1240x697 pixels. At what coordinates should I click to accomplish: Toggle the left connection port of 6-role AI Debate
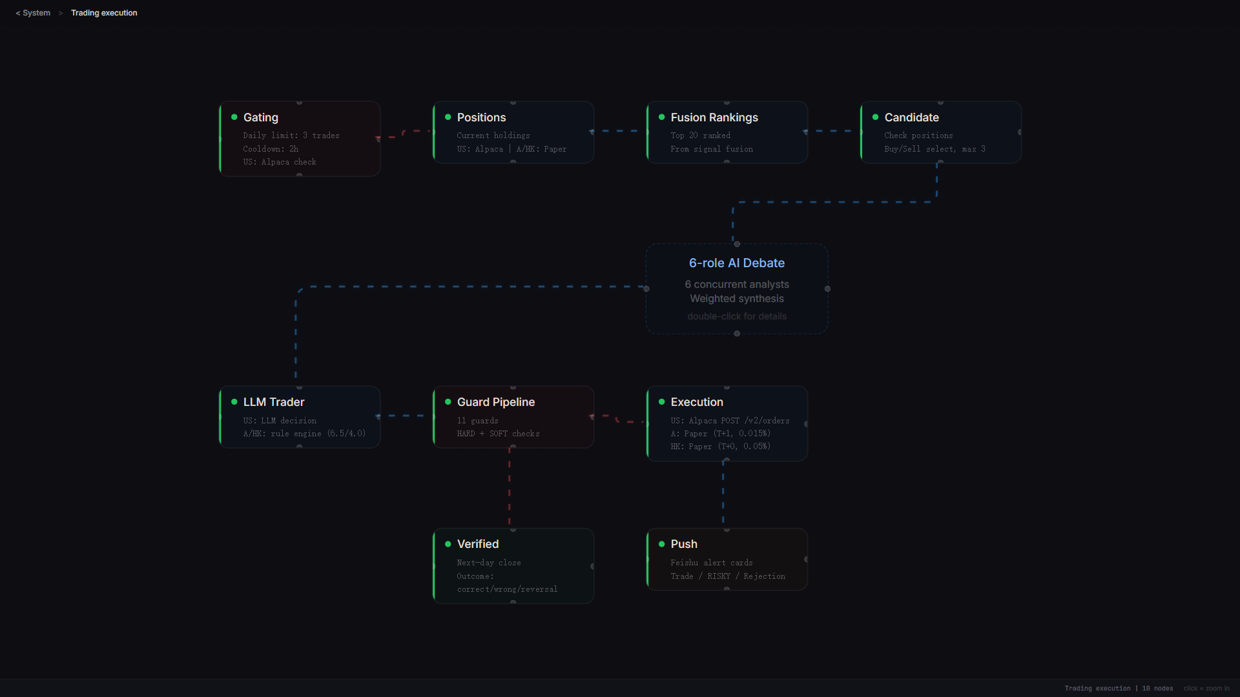[x=646, y=289]
